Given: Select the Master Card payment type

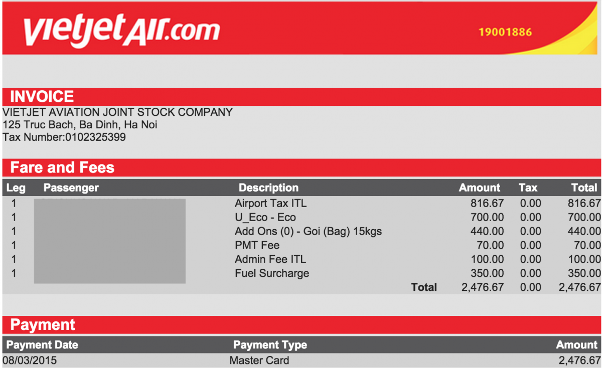Looking at the screenshot, I should (259, 360).
